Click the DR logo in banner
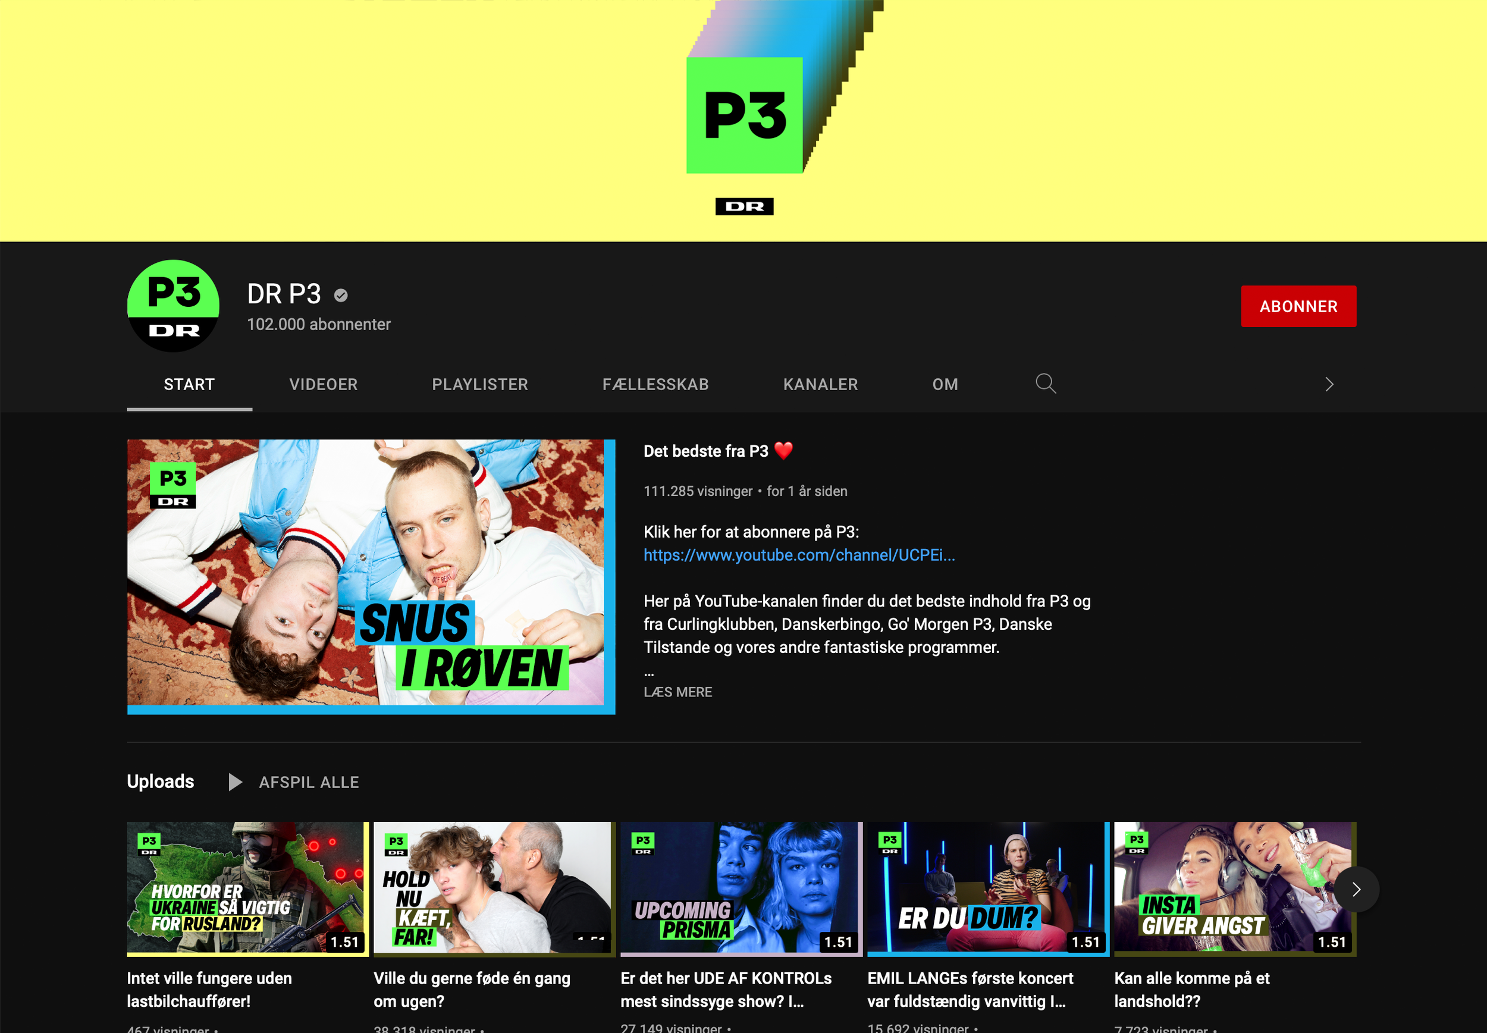This screenshot has width=1487, height=1033. (x=744, y=206)
